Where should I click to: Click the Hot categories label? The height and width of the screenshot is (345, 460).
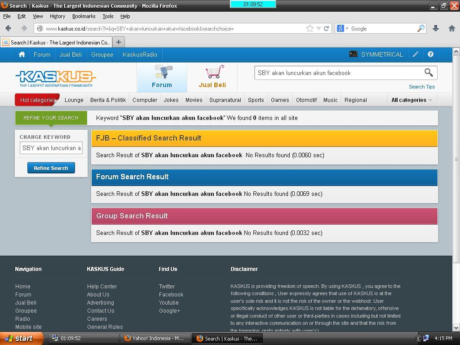(x=37, y=100)
